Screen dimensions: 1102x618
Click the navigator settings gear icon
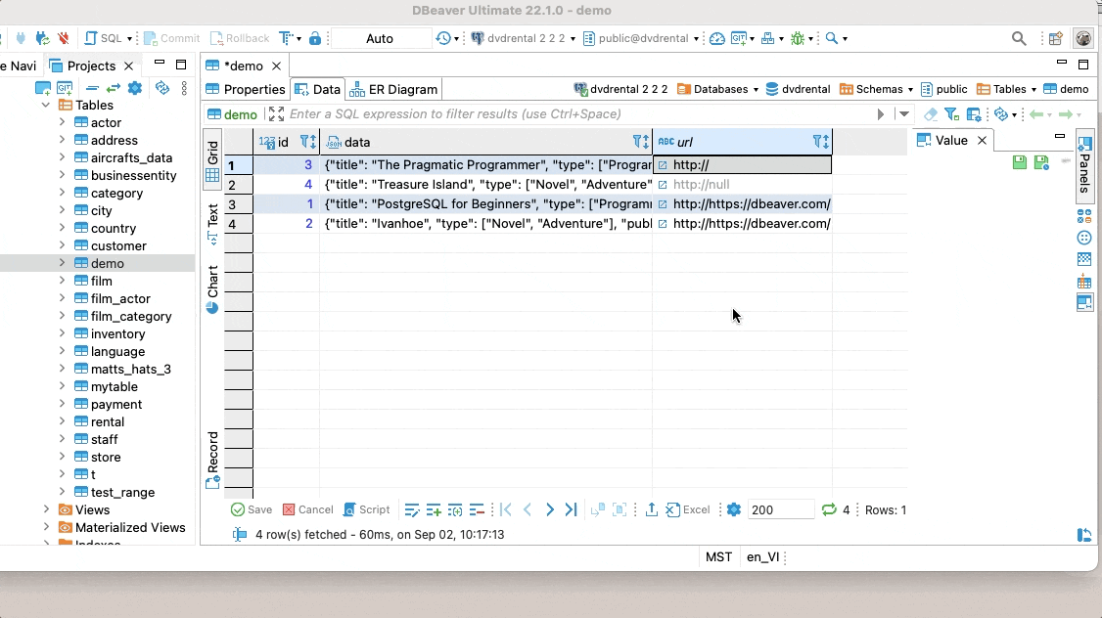[x=135, y=88]
